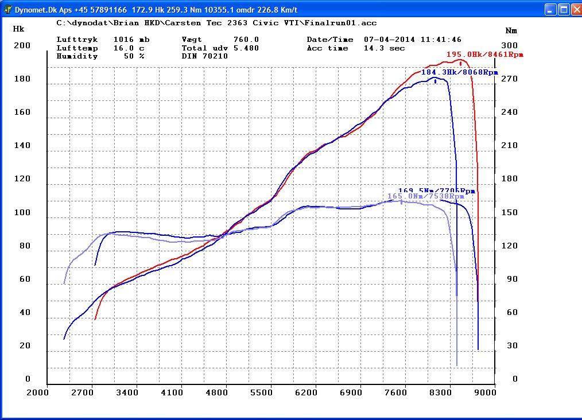Click the DIN 70210 standard label
This screenshot has height=420, width=582.
pyautogui.click(x=204, y=56)
